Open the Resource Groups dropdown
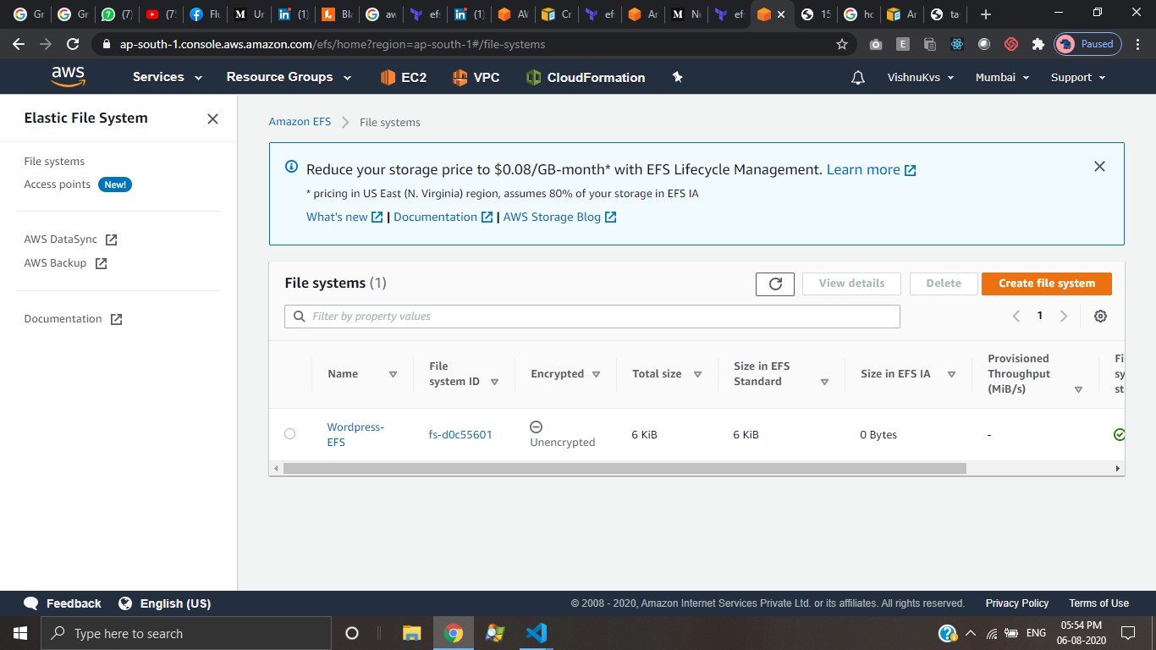The height and width of the screenshot is (650, 1156). coord(289,77)
